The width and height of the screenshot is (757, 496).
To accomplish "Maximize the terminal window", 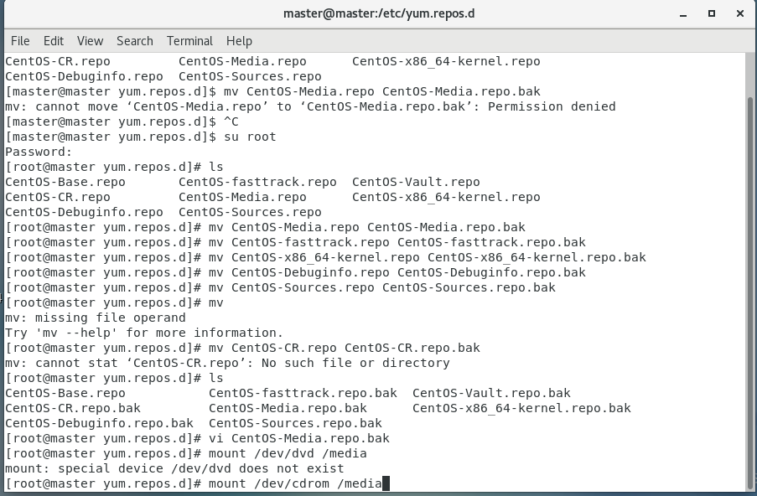I will [x=712, y=13].
